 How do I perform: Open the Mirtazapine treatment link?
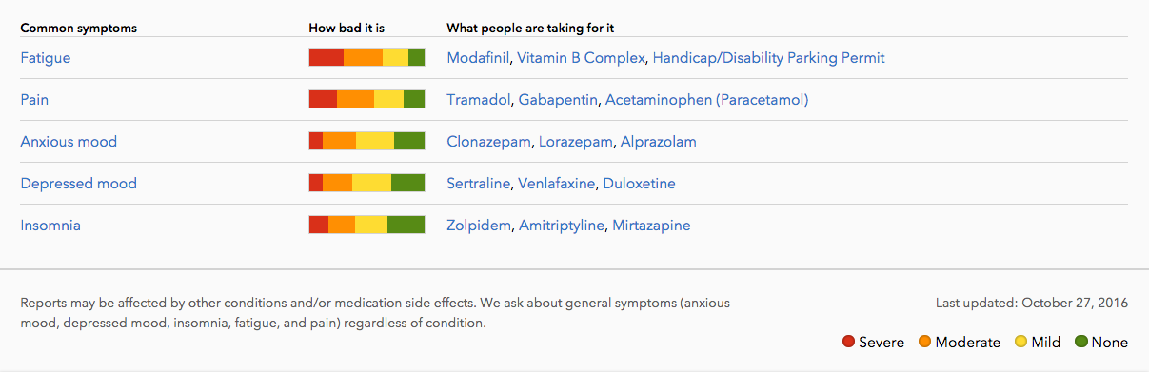pyautogui.click(x=651, y=226)
